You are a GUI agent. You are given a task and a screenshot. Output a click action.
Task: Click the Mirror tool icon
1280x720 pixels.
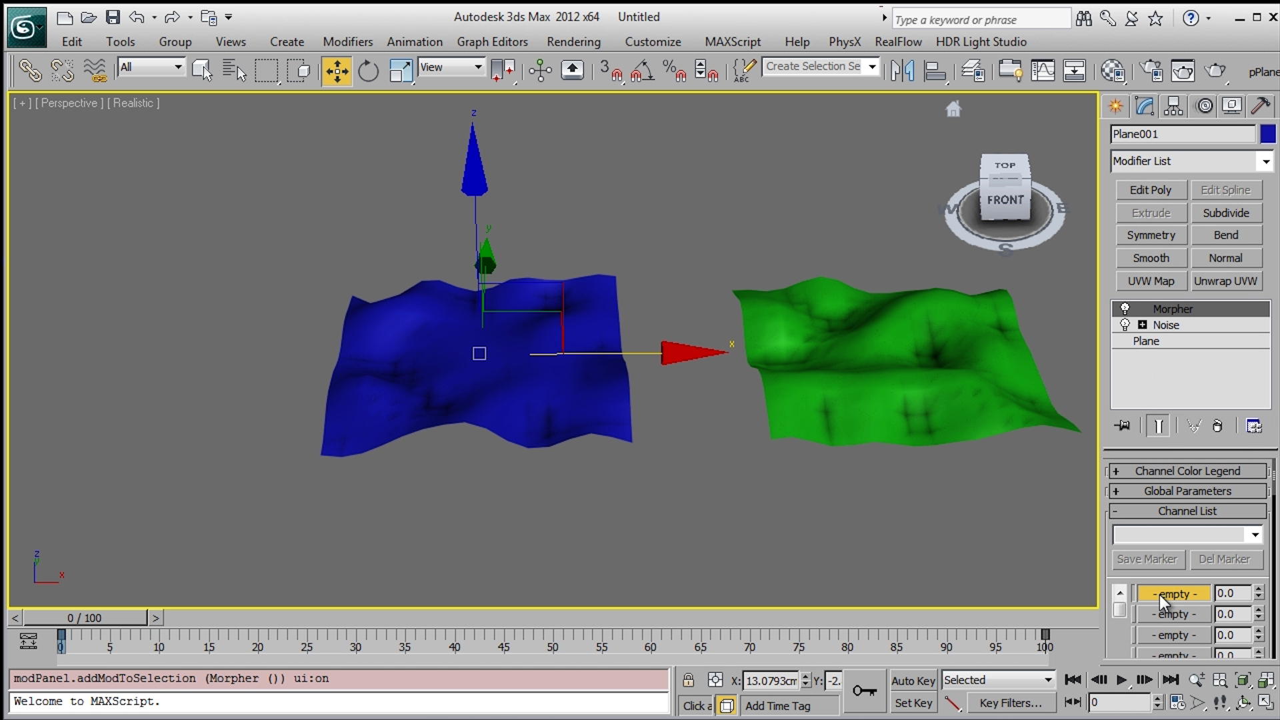tap(903, 71)
